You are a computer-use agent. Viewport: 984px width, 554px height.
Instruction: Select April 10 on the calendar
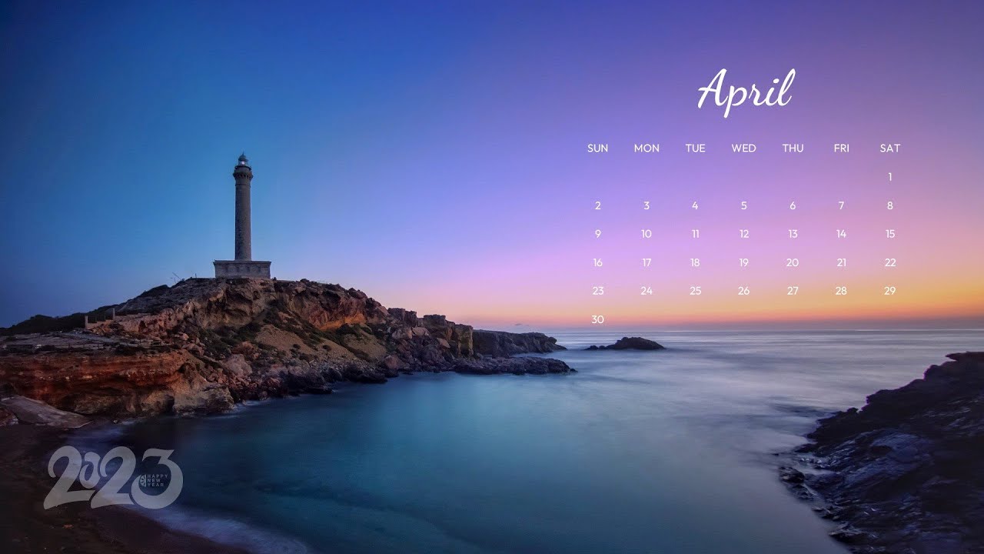(x=647, y=234)
